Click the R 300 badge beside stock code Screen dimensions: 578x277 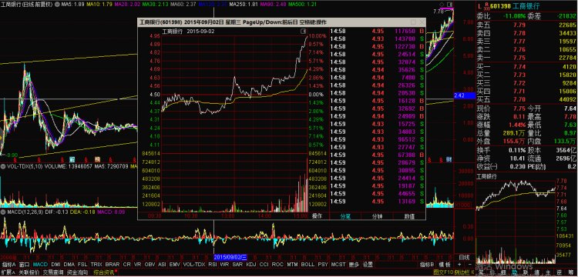[x=487, y=7]
